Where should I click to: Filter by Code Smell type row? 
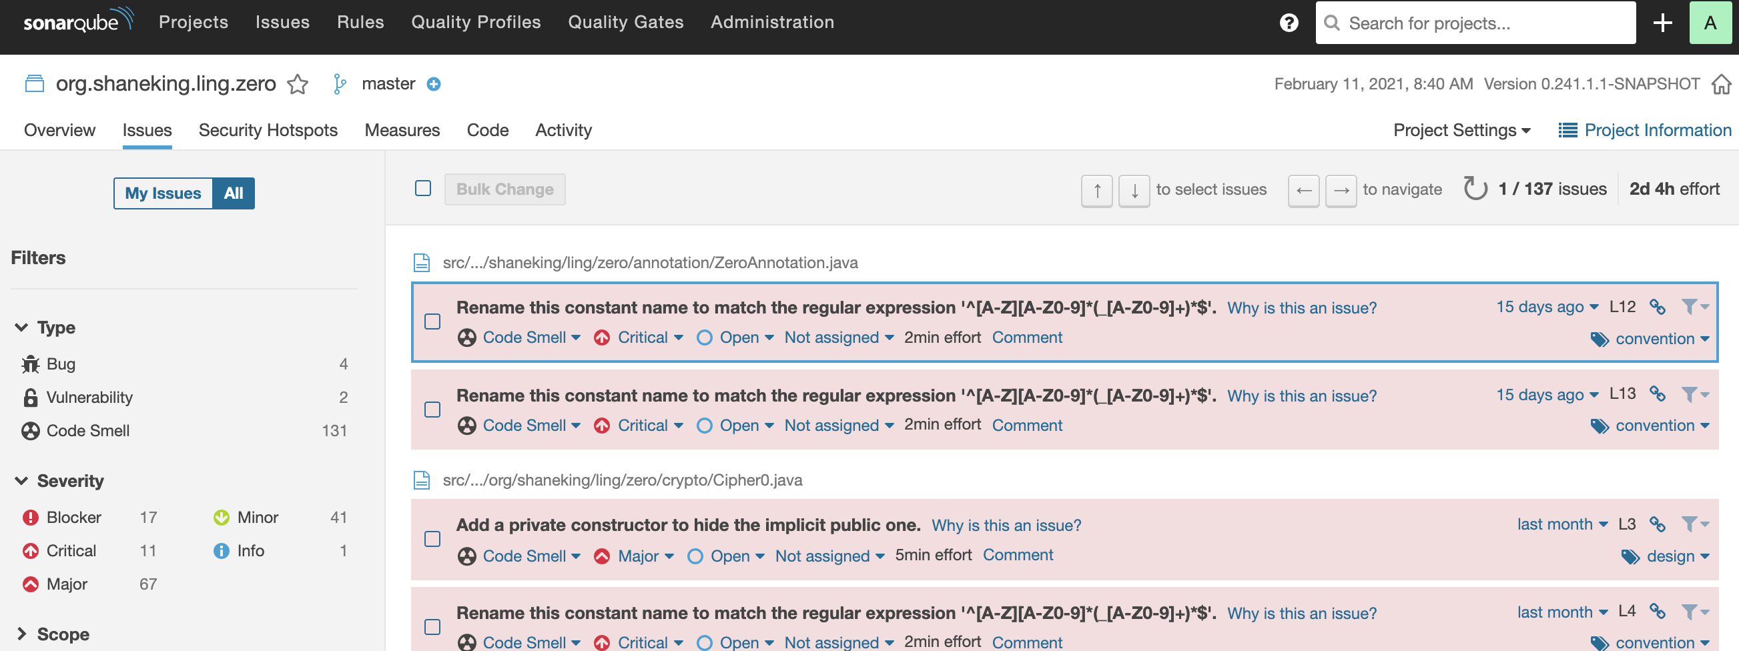[184, 430]
